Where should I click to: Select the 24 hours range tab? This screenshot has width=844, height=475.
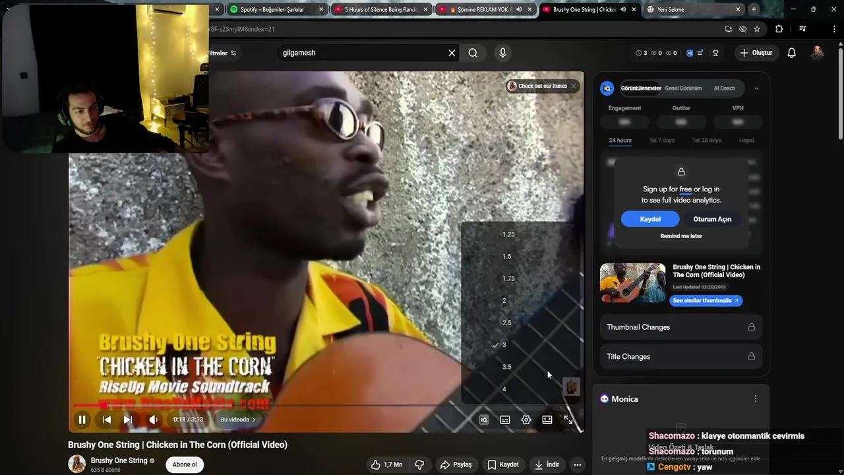pyautogui.click(x=620, y=141)
